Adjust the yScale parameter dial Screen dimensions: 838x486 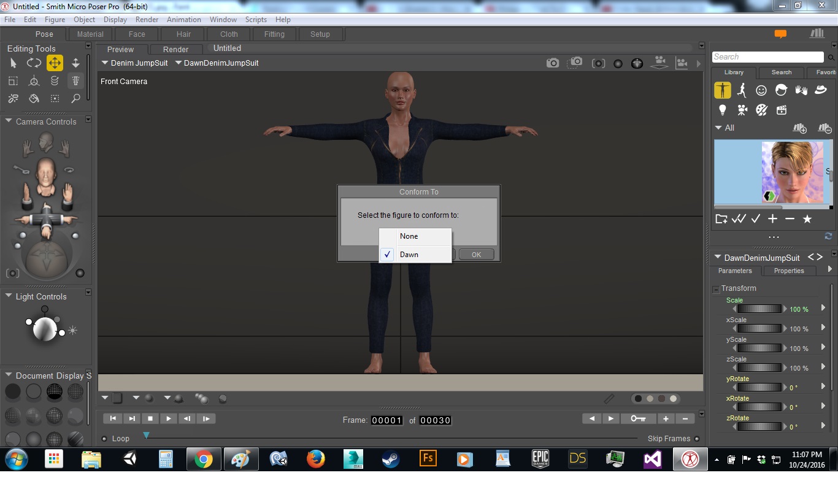759,349
